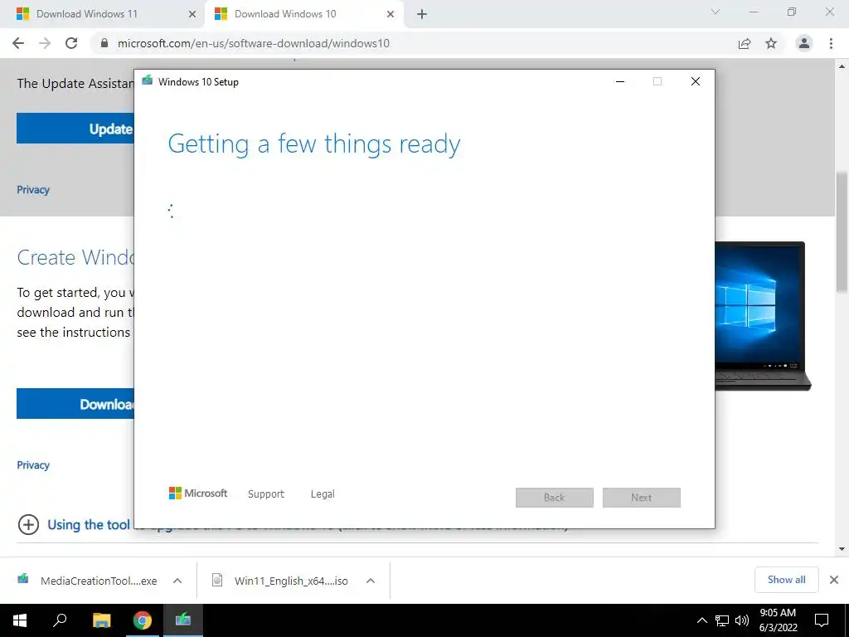
Task: Click the Download Windows 11 tab favicon
Action: tap(22, 14)
